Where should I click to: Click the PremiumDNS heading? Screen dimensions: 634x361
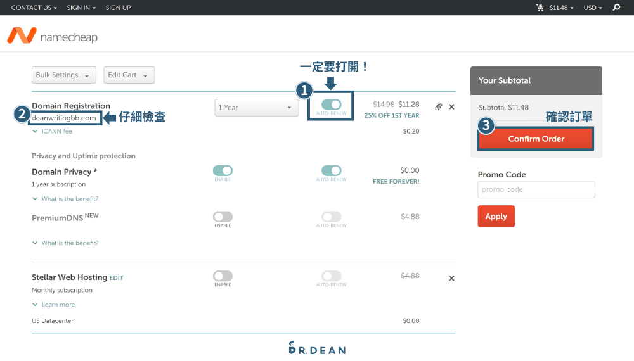click(65, 217)
